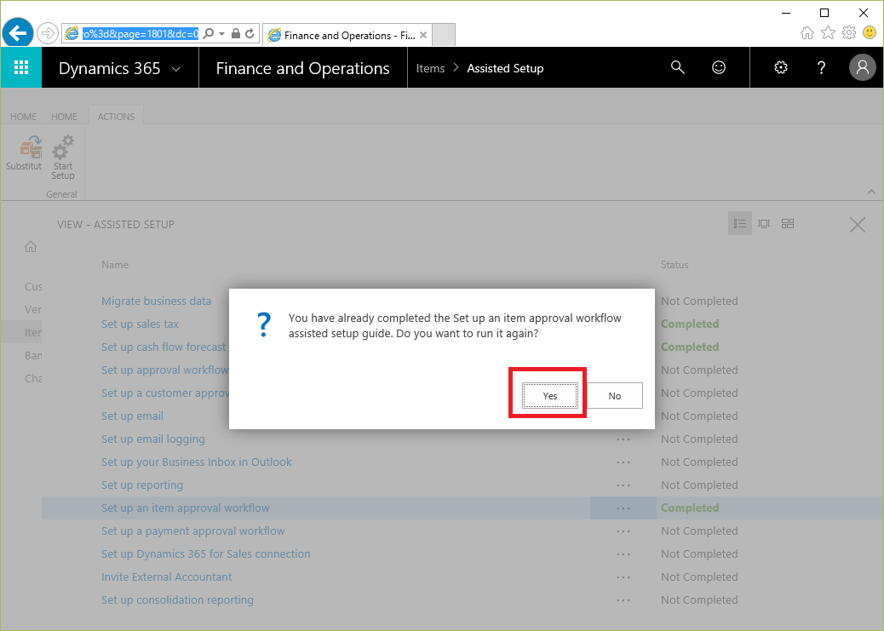Open Dynamics 365 search magnifier
884x631 pixels.
[x=678, y=67]
